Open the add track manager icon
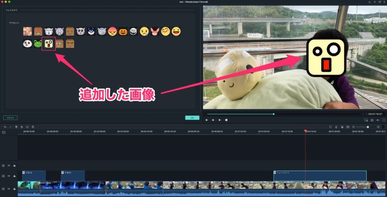The width and height of the screenshot is (387, 197). (x=4, y=132)
